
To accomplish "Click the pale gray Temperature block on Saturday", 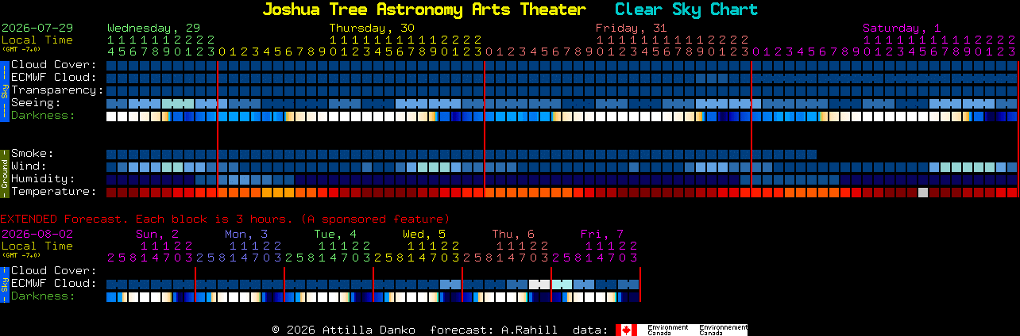I will (x=922, y=193).
